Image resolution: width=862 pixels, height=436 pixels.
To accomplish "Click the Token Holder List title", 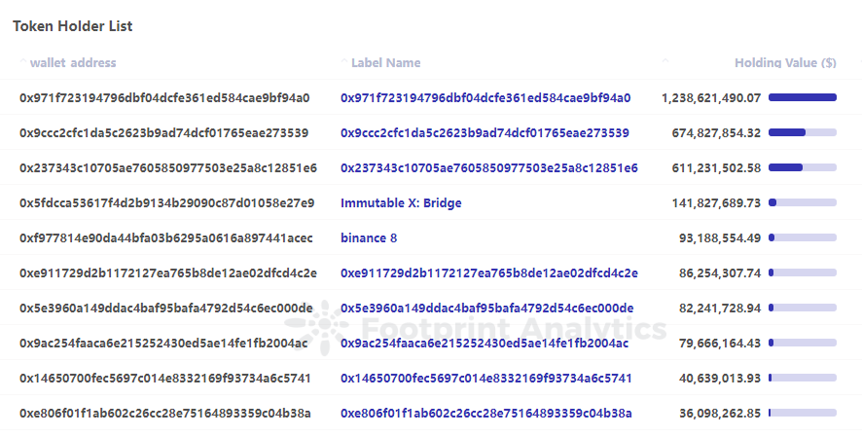I will tap(73, 26).
